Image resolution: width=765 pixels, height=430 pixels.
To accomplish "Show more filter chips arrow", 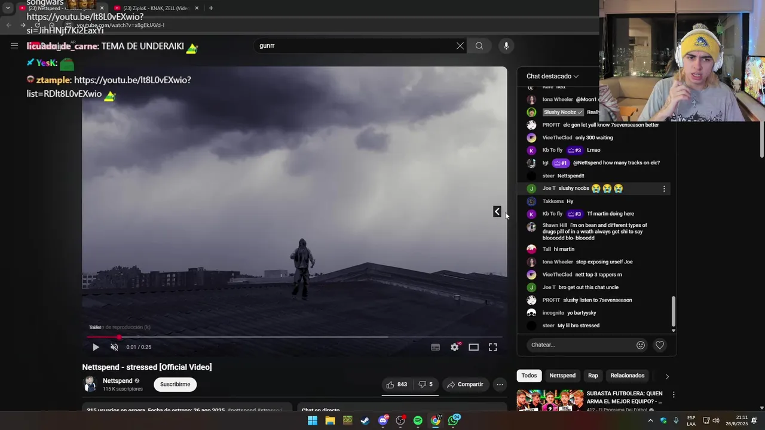I will pos(667,376).
